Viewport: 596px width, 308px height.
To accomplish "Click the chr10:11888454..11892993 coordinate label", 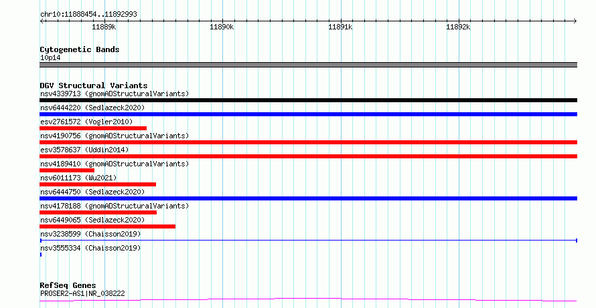I will 88,14.
